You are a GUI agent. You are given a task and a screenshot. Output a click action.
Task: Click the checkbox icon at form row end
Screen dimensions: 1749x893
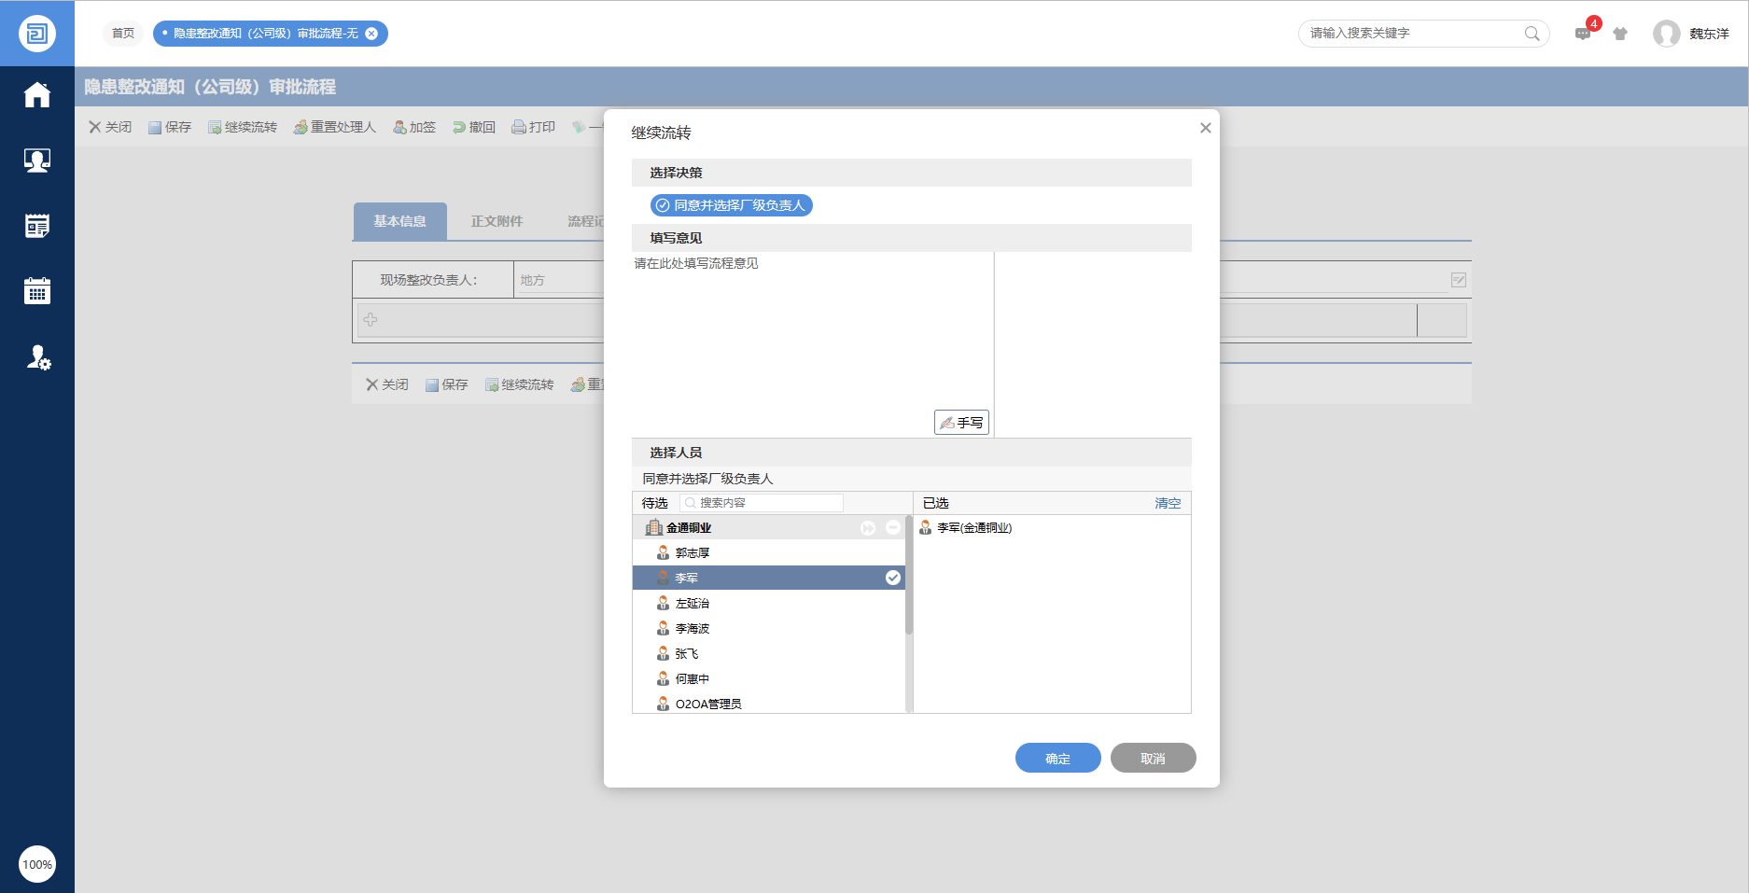(1459, 280)
